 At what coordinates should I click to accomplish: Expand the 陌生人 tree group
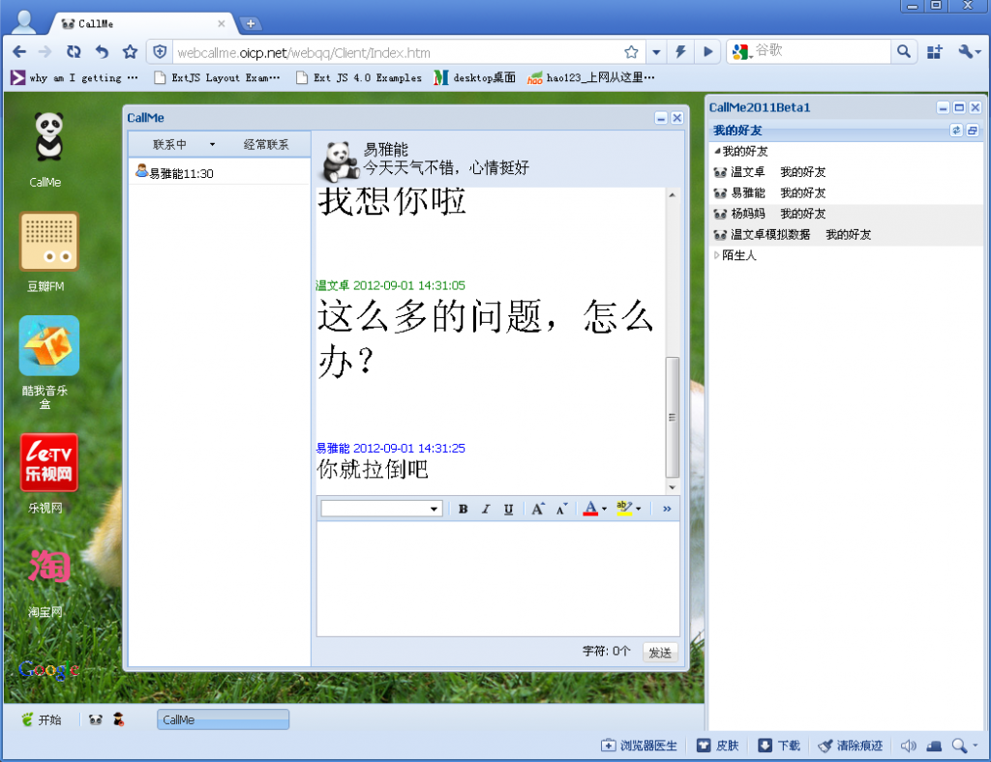click(x=717, y=255)
